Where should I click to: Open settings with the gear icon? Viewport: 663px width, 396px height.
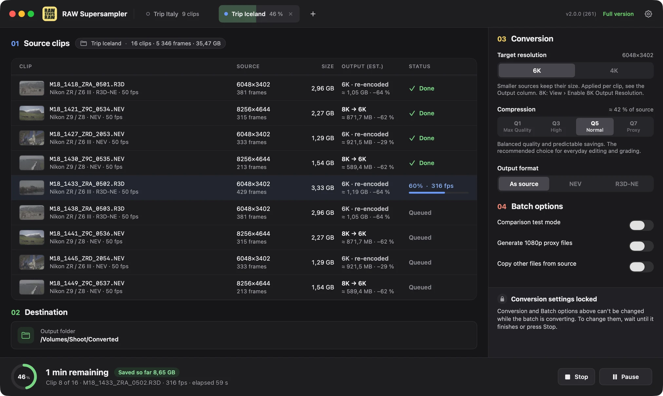coord(648,14)
